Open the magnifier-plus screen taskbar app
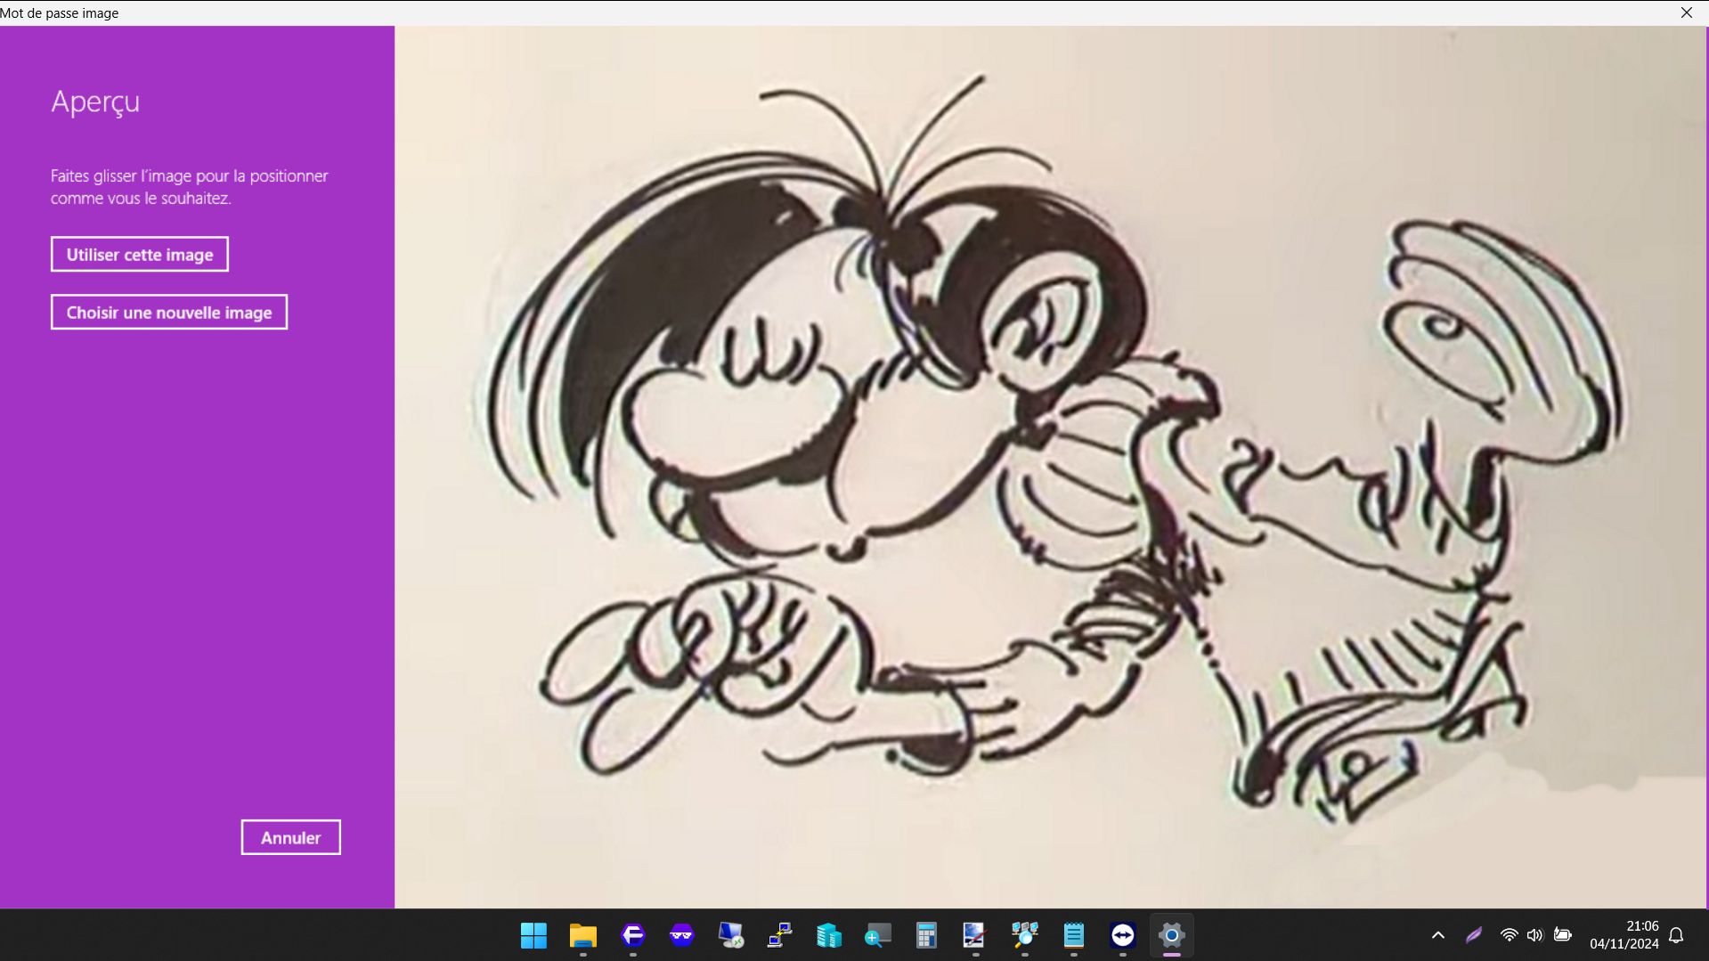The width and height of the screenshot is (1709, 961). click(878, 936)
